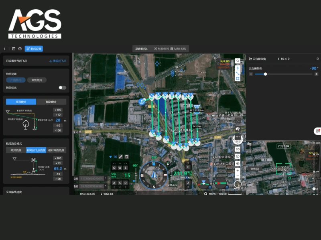Viewport: 321px width, 240px height.
Task: Toggle the smart low-light switch
Action: pyautogui.click(x=62, y=88)
